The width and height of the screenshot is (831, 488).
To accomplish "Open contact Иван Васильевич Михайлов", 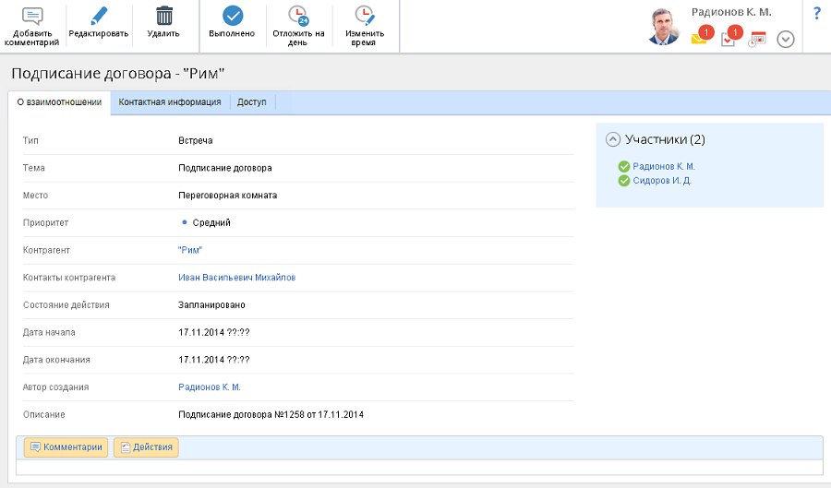I will (236, 278).
